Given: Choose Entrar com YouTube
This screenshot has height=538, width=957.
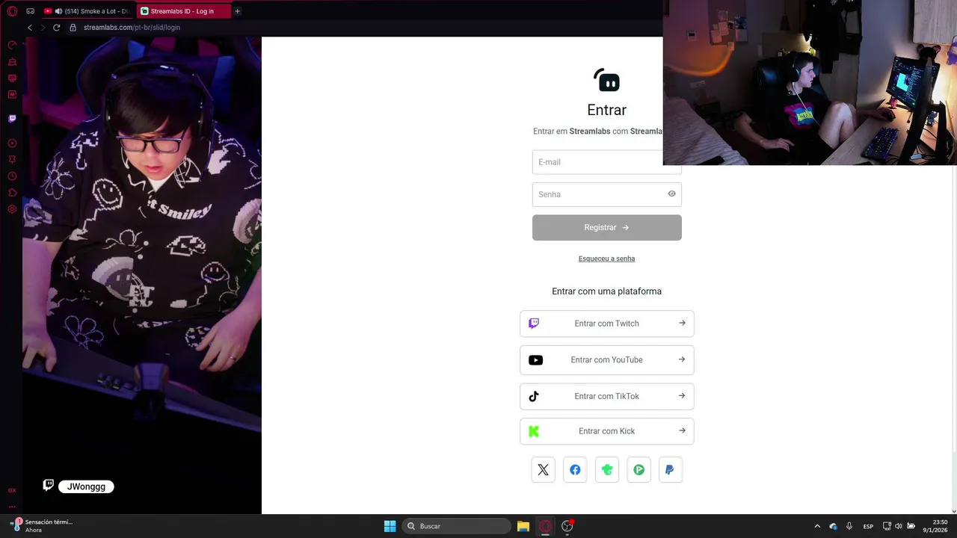Looking at the screenshot, I should (x=607, y=360).
